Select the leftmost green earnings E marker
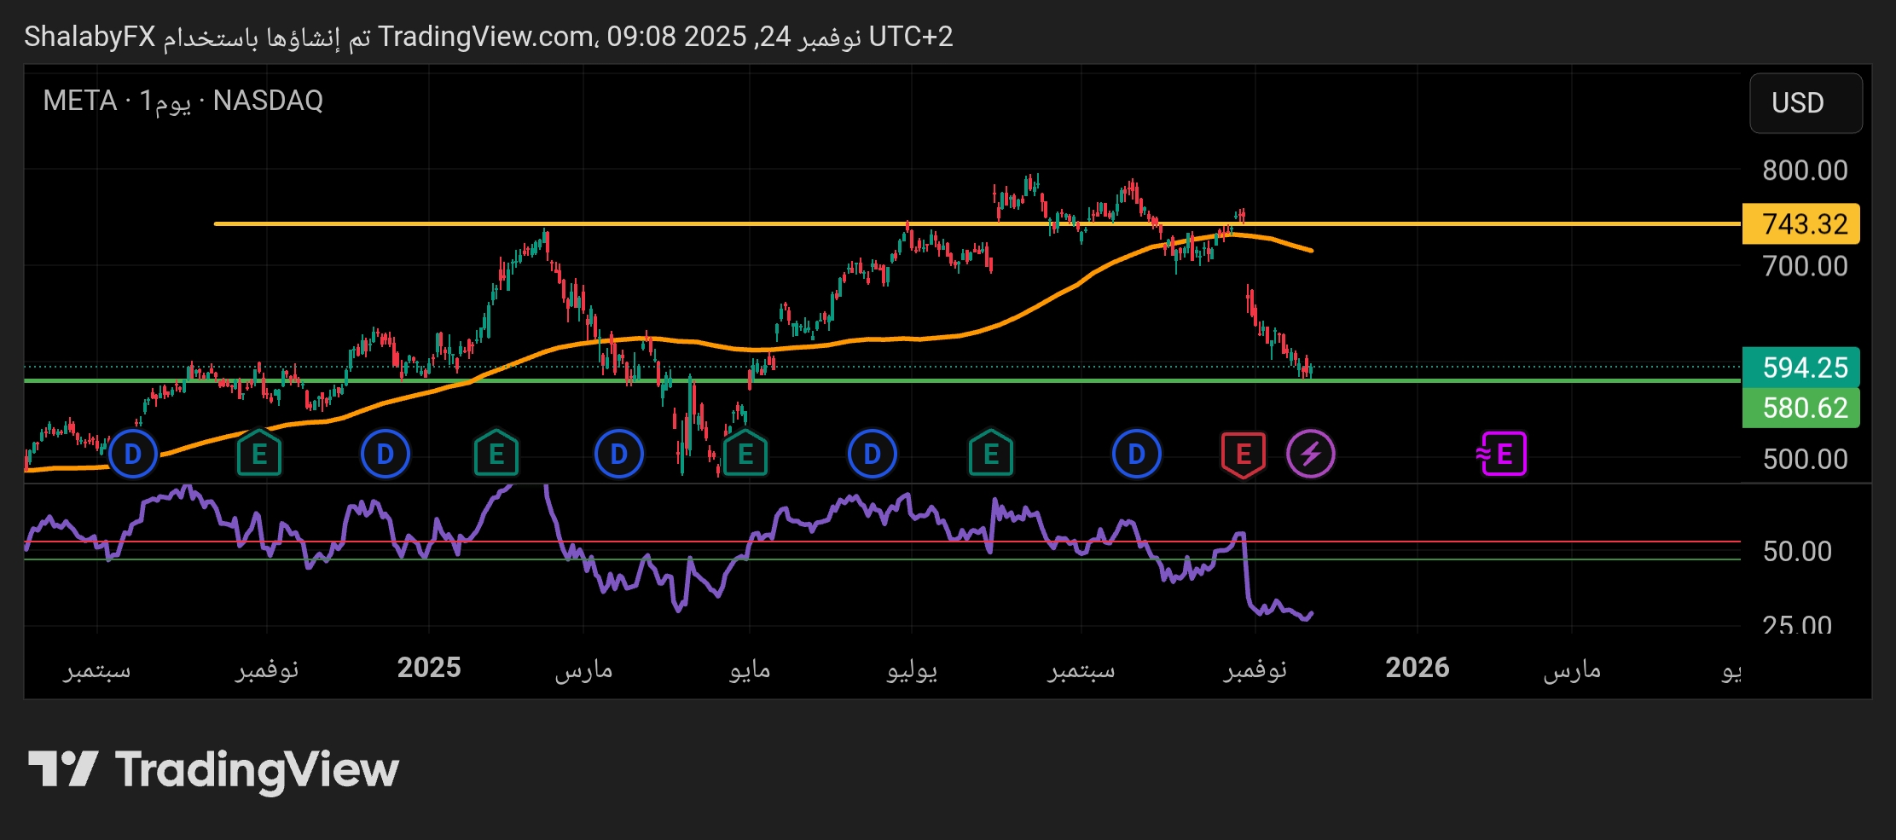Viewport: 1896px width, 840px height. tap(259, 455)
